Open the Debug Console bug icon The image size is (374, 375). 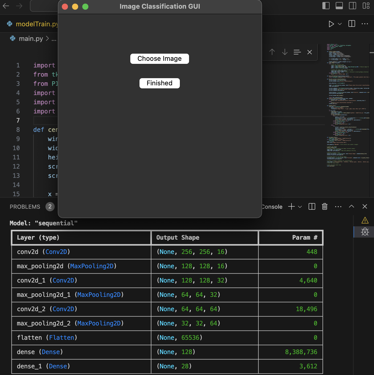pyautogui.click(x=365, y=232)
